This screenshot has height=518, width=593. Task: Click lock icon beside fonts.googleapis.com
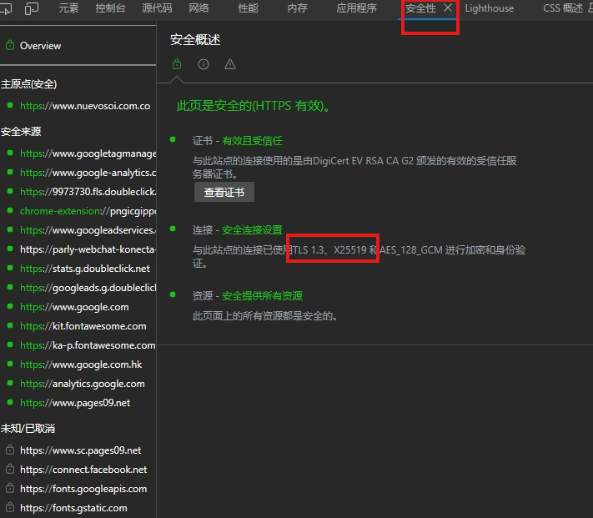[x=10, y=489]
